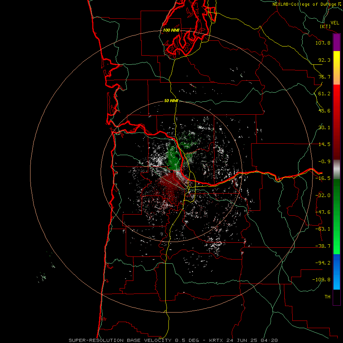
Task: Click the 14.5 velocity scale value
Action: [x=324, y=144]
